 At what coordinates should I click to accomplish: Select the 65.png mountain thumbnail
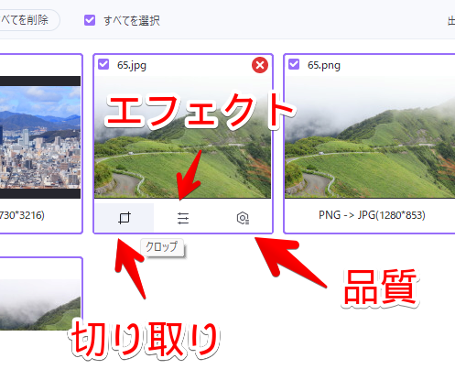[370, 136]
